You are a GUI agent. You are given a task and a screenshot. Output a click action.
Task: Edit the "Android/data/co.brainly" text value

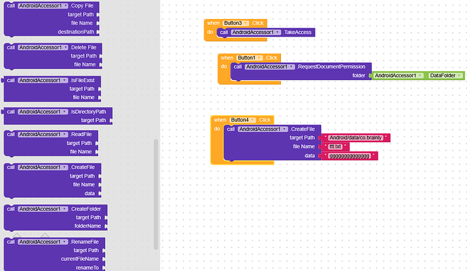(x=358, y=138)
